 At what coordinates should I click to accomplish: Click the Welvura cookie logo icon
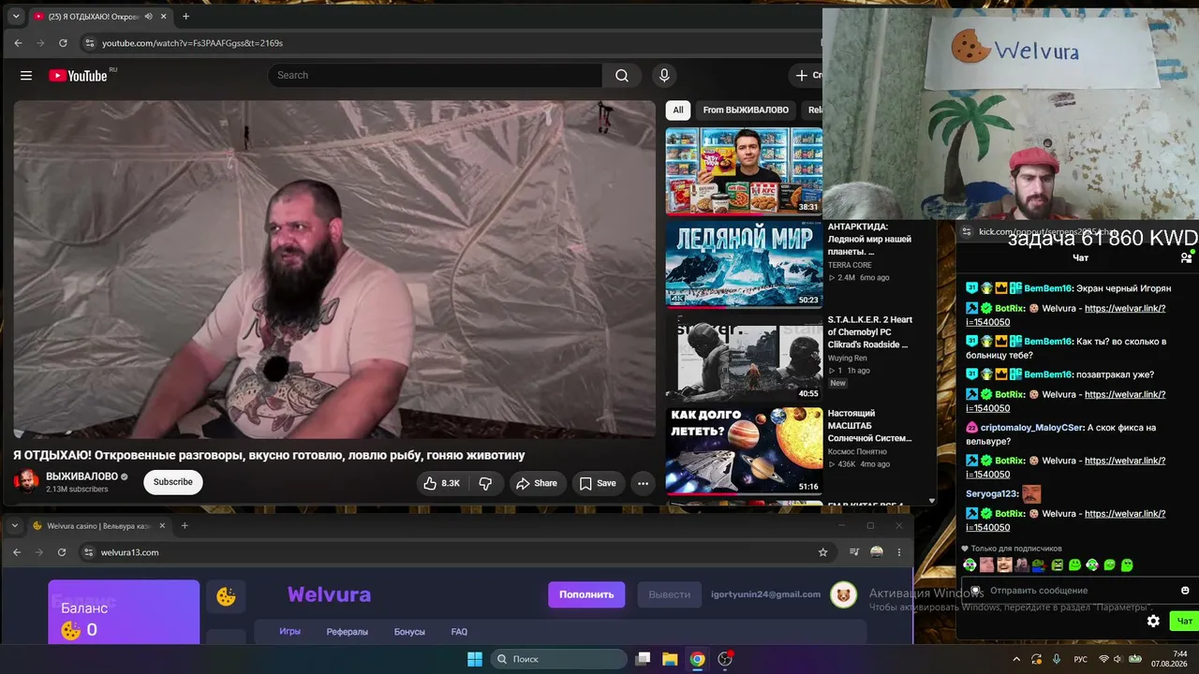coord(226,596)
